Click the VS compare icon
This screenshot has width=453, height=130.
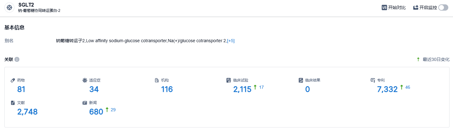pyautogui.click(x=384, y=8)
